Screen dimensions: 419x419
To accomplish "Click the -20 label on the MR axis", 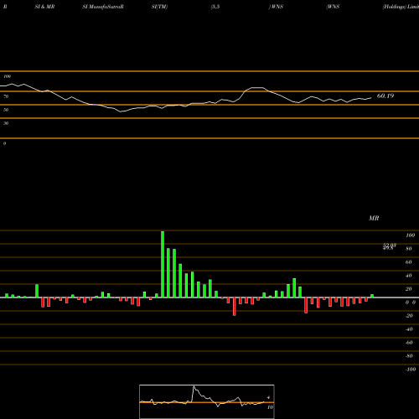I will [409, 316].
